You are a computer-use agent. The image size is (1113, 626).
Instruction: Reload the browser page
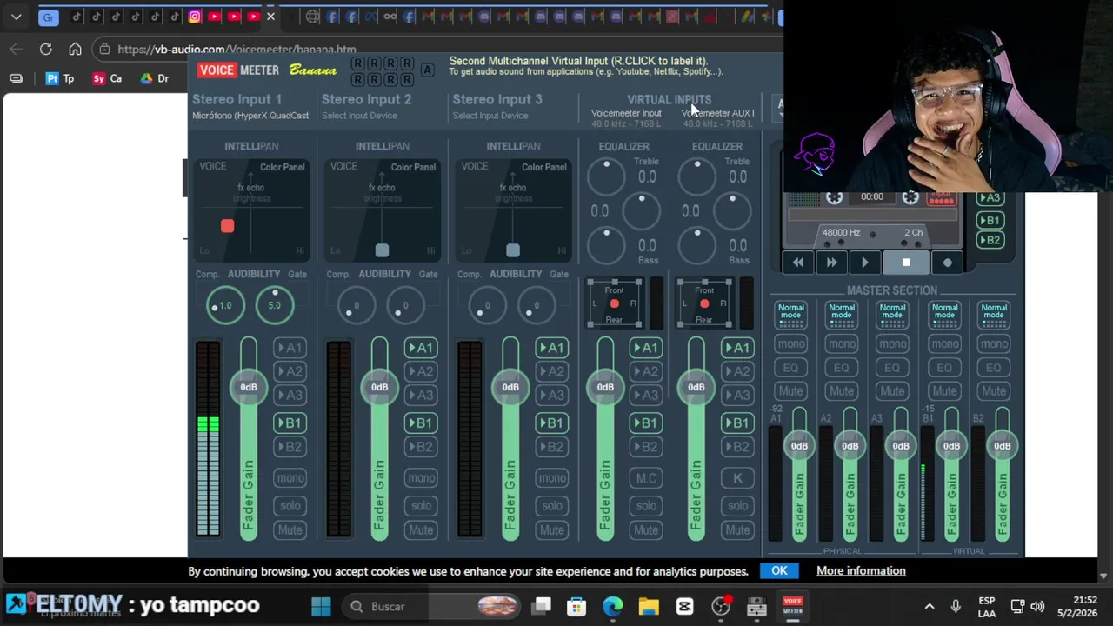(45, 50)
